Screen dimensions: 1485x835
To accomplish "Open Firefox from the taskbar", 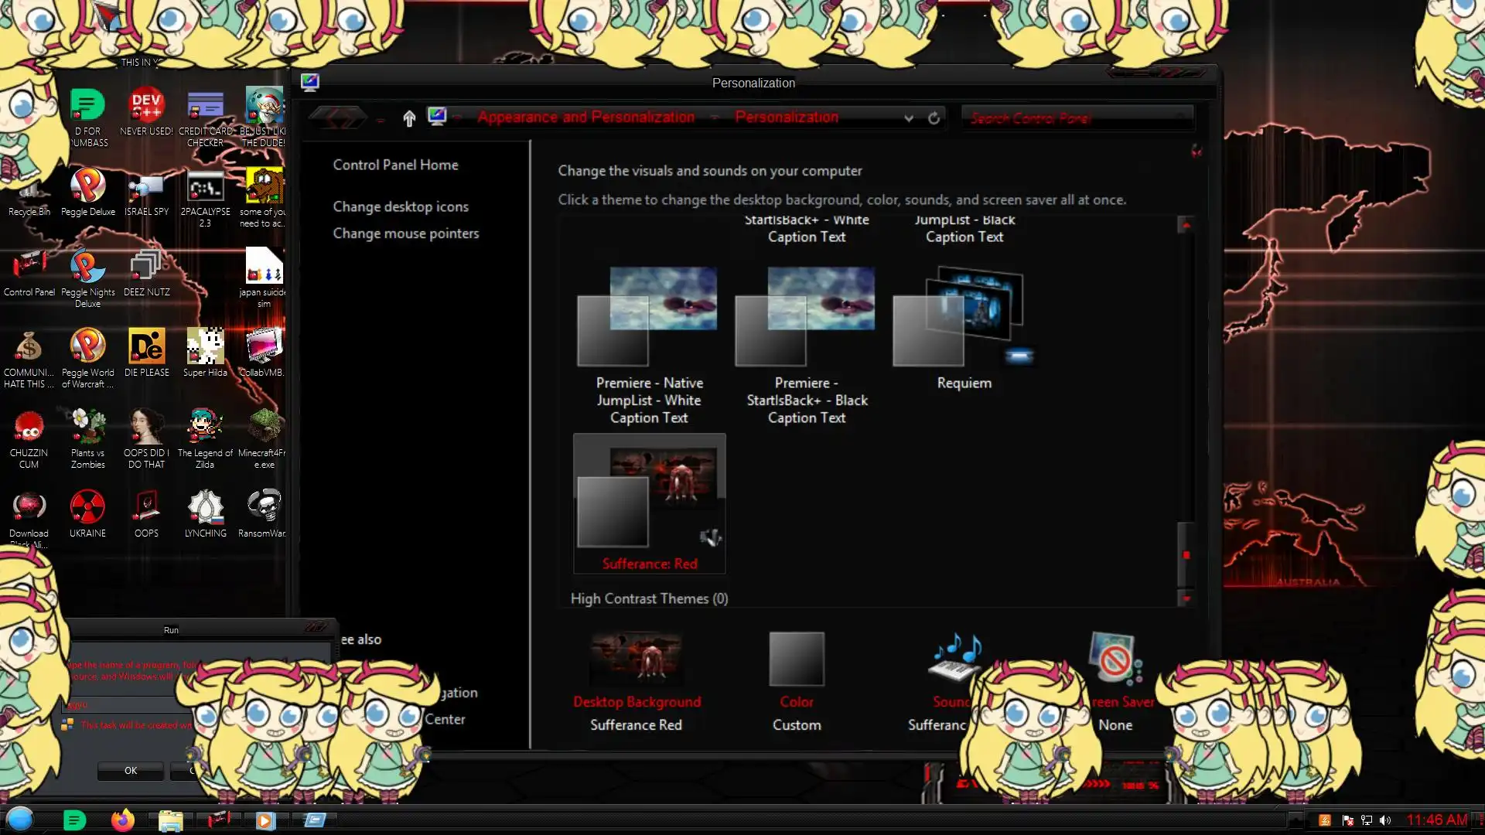I will 122,820.
